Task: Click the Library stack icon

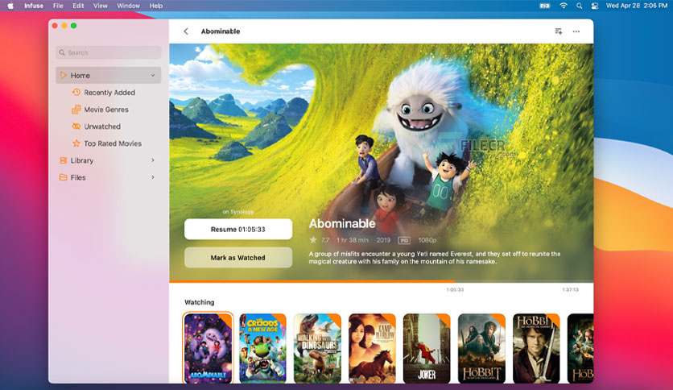Action: point(63,160)
